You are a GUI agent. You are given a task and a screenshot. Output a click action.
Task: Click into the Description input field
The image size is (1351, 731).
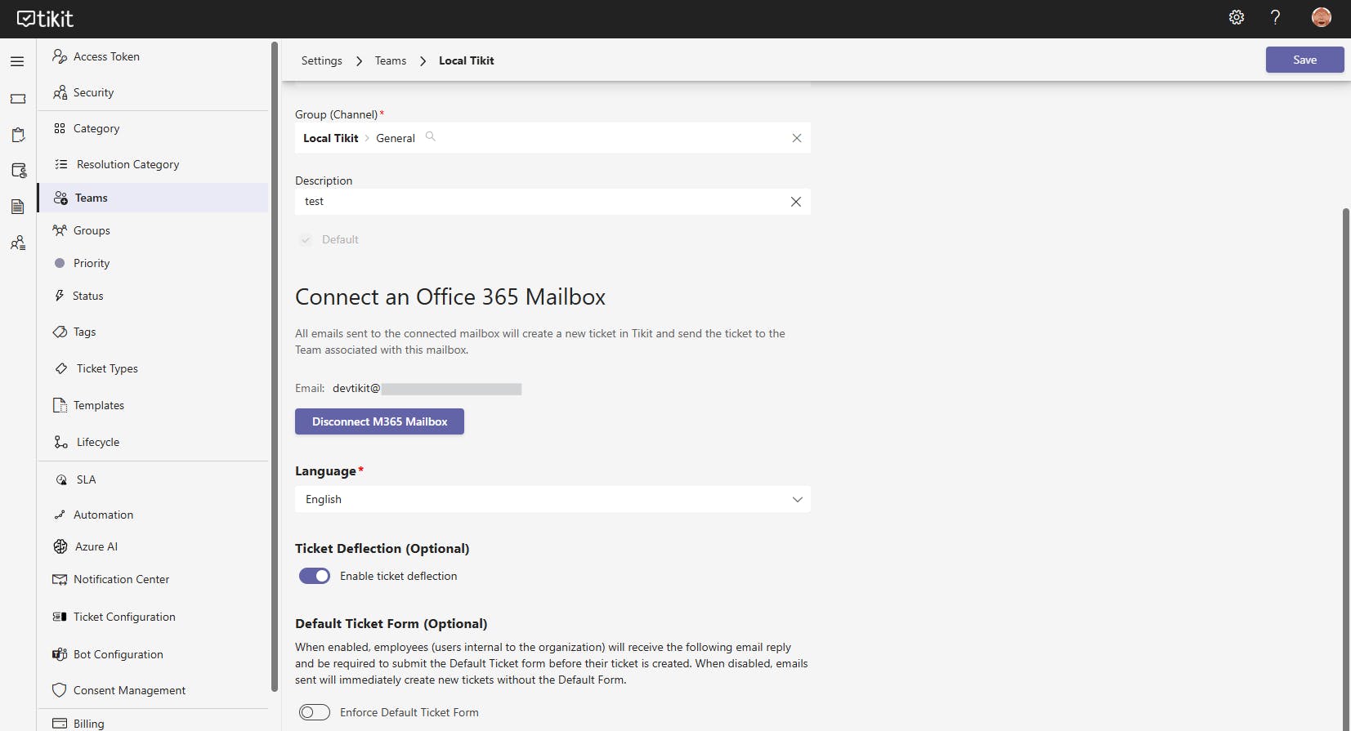539,202
